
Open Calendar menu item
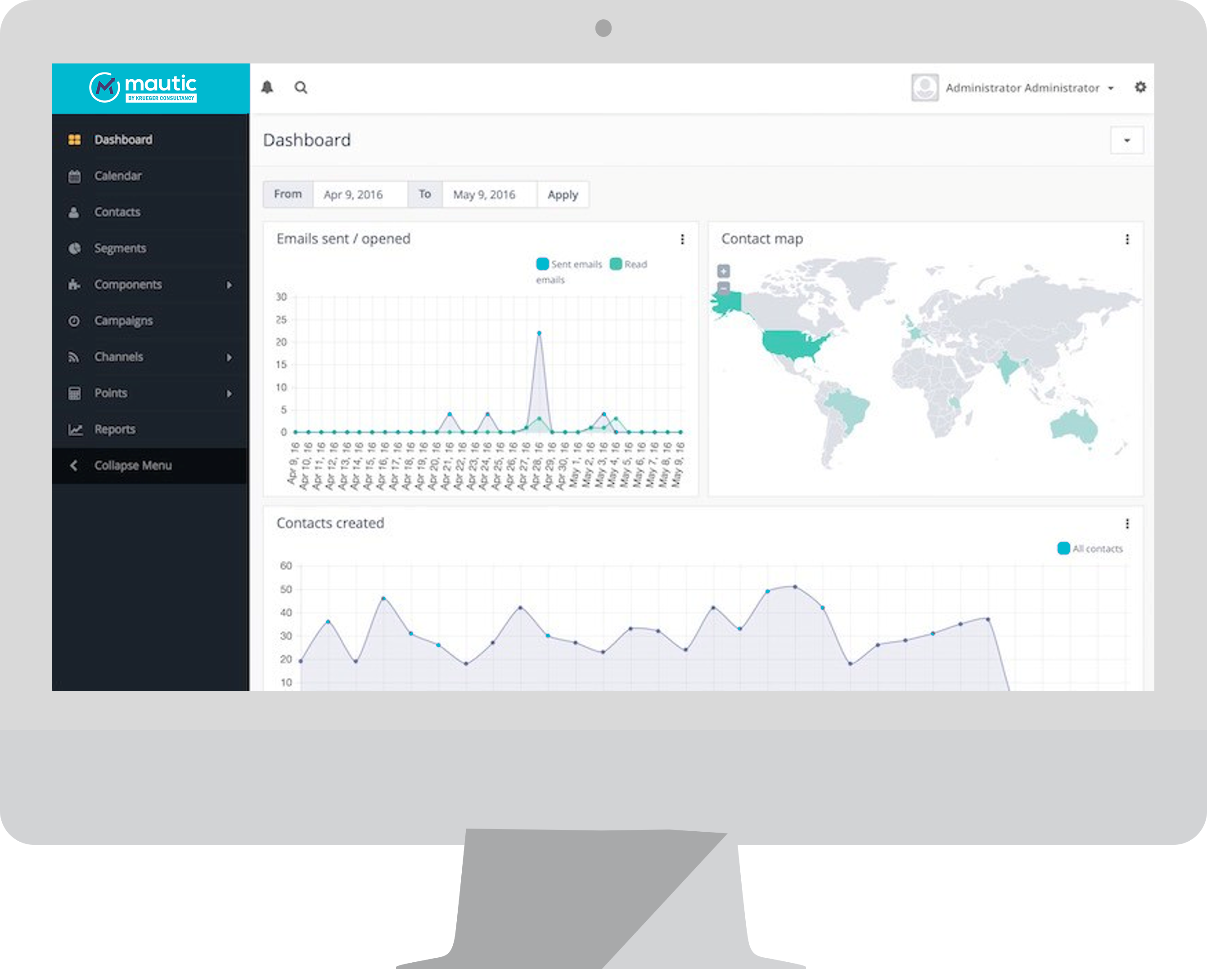tap(150, 176)
